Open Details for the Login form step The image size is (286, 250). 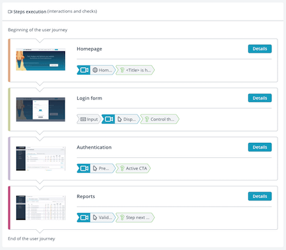260,98
